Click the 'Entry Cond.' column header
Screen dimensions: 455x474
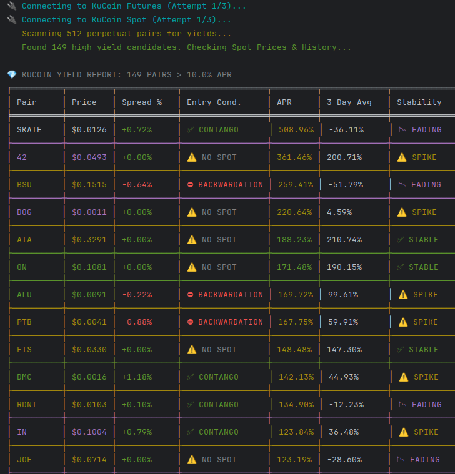pyautogui.click(x=214, y=102)
